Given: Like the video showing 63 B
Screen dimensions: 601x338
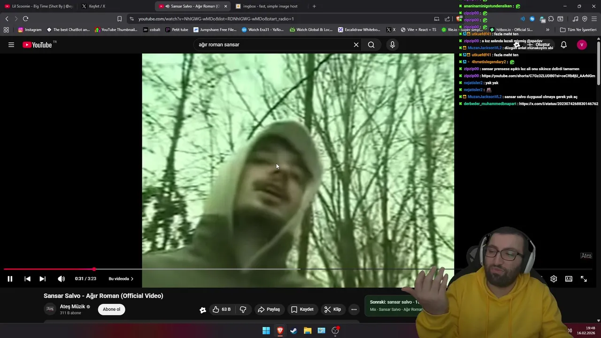Looking at the screenshot, I should [221, 309].
